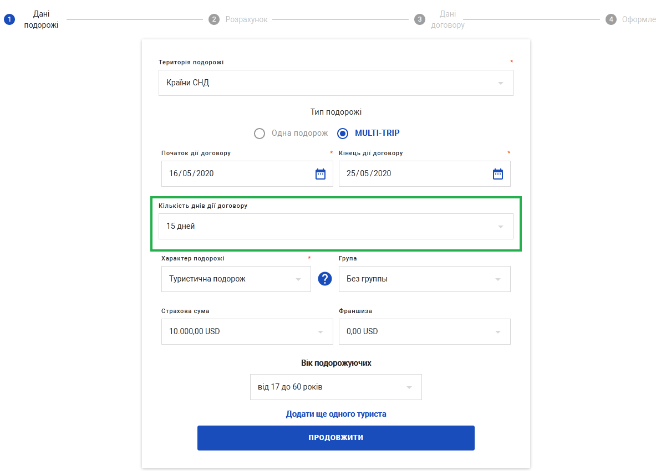Open traveler age range dropdown
The height and width of the screenshot is (471, 656).
click(x=335, y=387)
